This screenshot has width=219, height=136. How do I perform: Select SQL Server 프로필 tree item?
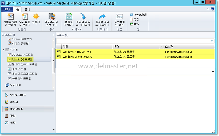[21, 55]
